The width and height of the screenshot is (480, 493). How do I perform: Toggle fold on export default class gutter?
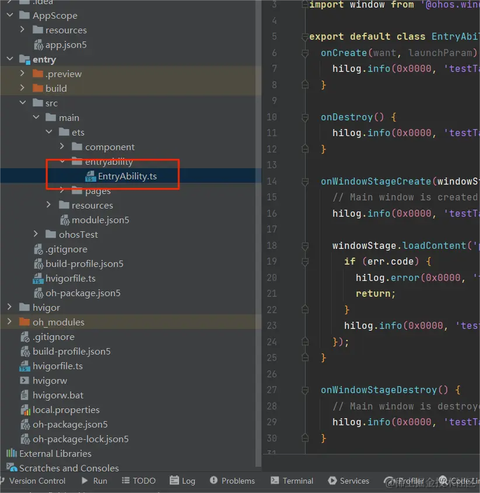(x=305, y=37)
